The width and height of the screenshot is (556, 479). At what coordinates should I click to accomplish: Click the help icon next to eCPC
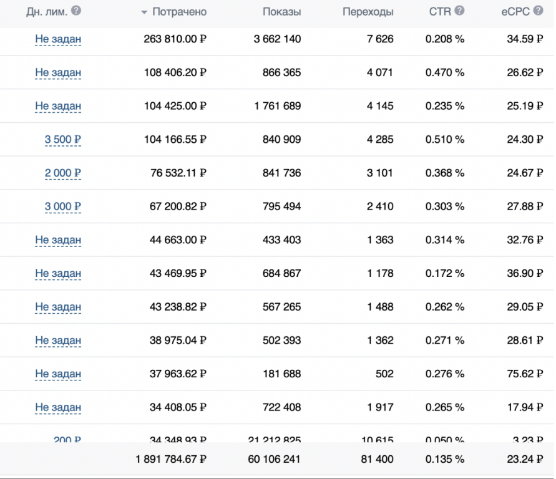pos(538,11)
